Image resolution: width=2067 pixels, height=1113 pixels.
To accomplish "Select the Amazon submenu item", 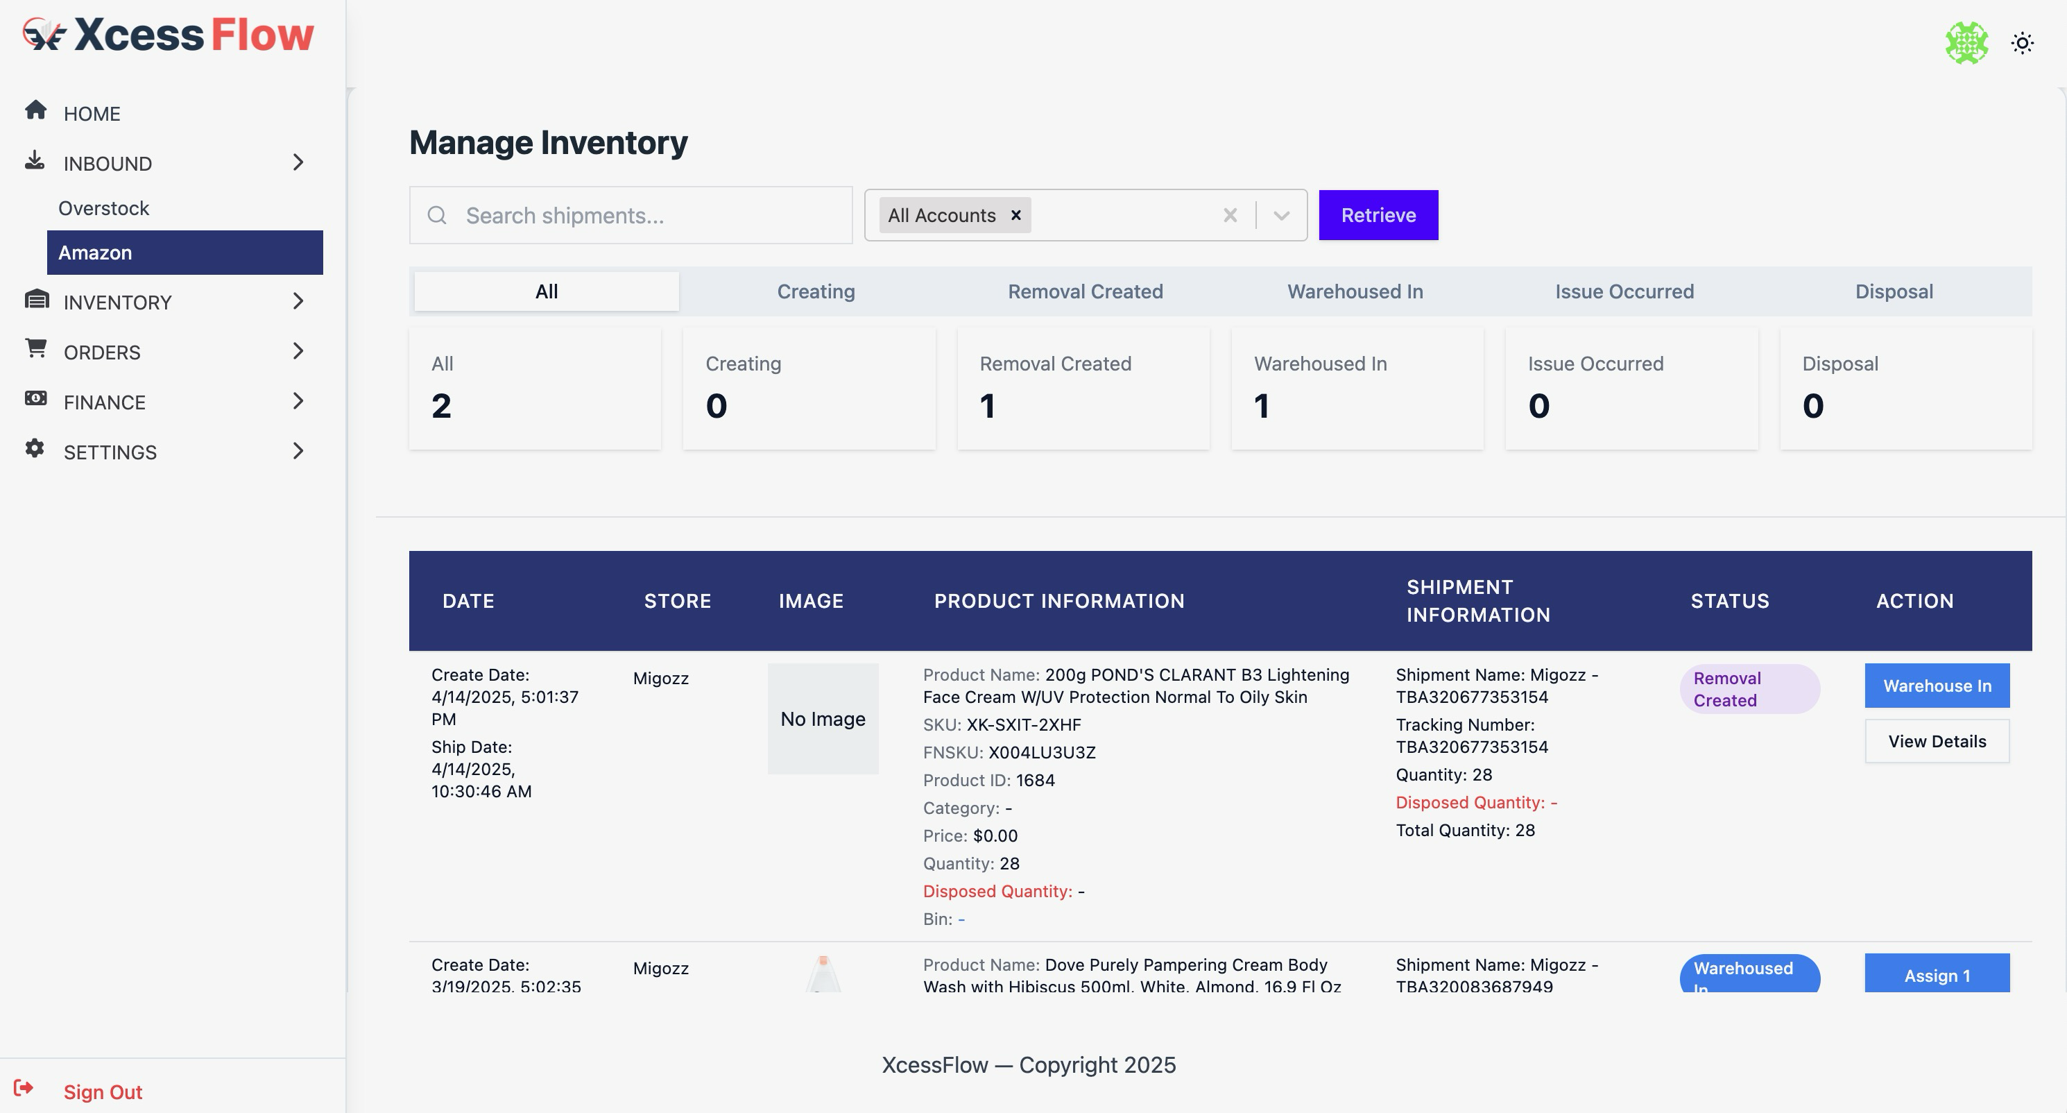I will 185,253.
